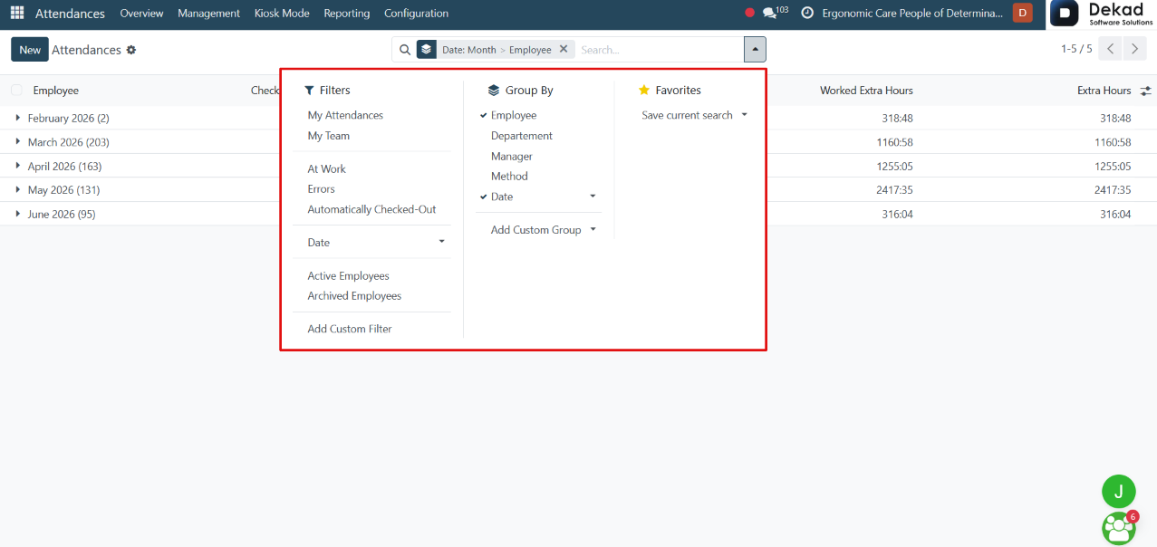Apply the My Attendances filter

[345, 115]
